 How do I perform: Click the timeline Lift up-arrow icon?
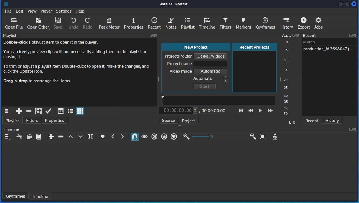pyautogui.click(x=71, y=137)
